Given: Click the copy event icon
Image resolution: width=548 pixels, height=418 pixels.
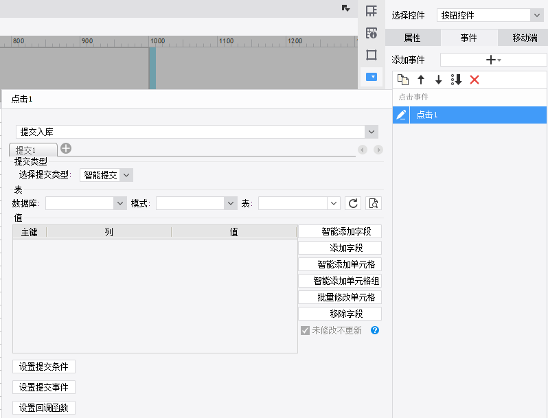Looking at the screenshot, I should click(403, 80).
